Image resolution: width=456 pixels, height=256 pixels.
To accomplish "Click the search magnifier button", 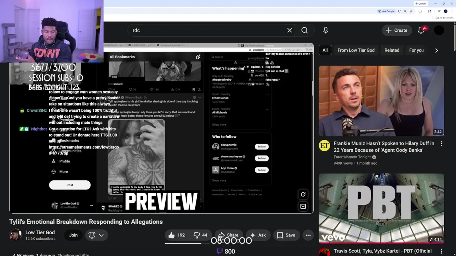I will (305, 30).
